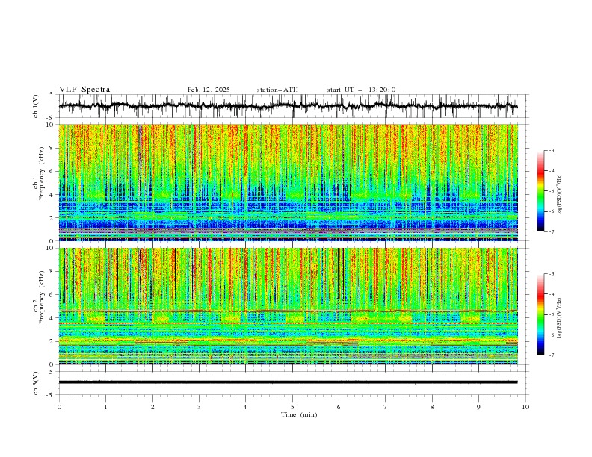Click the "ch.3(V)" axis label
The width and height of the screenshot is (592, 457).
(36, 383)
